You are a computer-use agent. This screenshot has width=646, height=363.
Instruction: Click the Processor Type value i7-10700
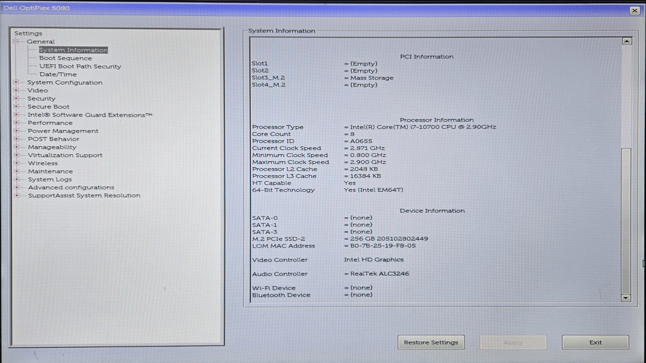click(x=423, y=127)
